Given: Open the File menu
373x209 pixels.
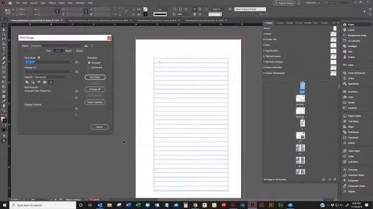Looking at the screenshot, I should coord(18,3).
